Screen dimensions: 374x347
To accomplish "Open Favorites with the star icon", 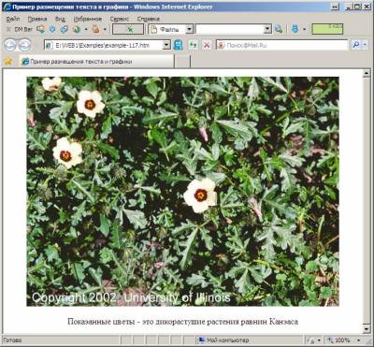I will 8,62.
